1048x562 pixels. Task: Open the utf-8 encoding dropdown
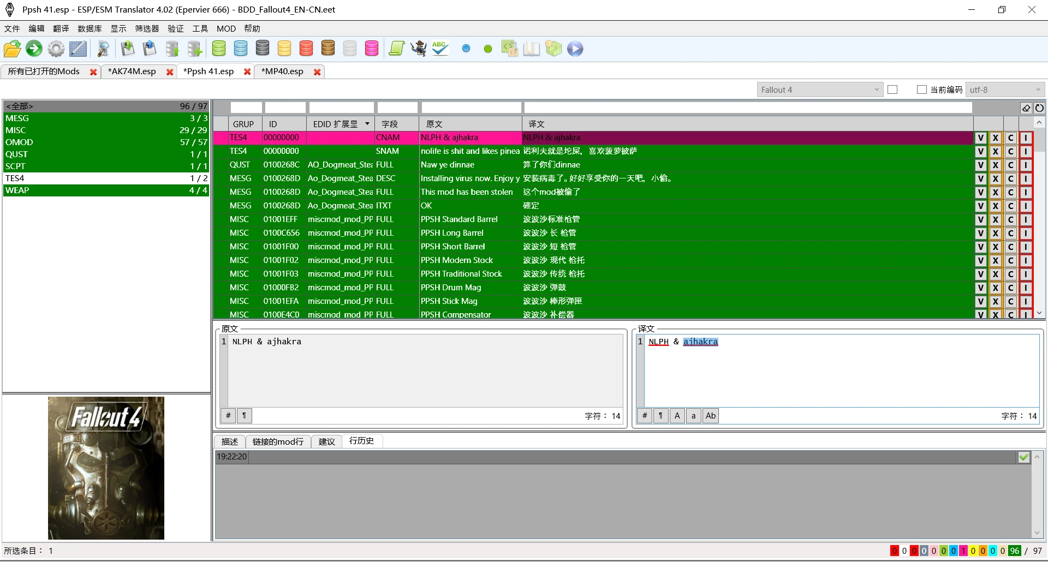1005,89
